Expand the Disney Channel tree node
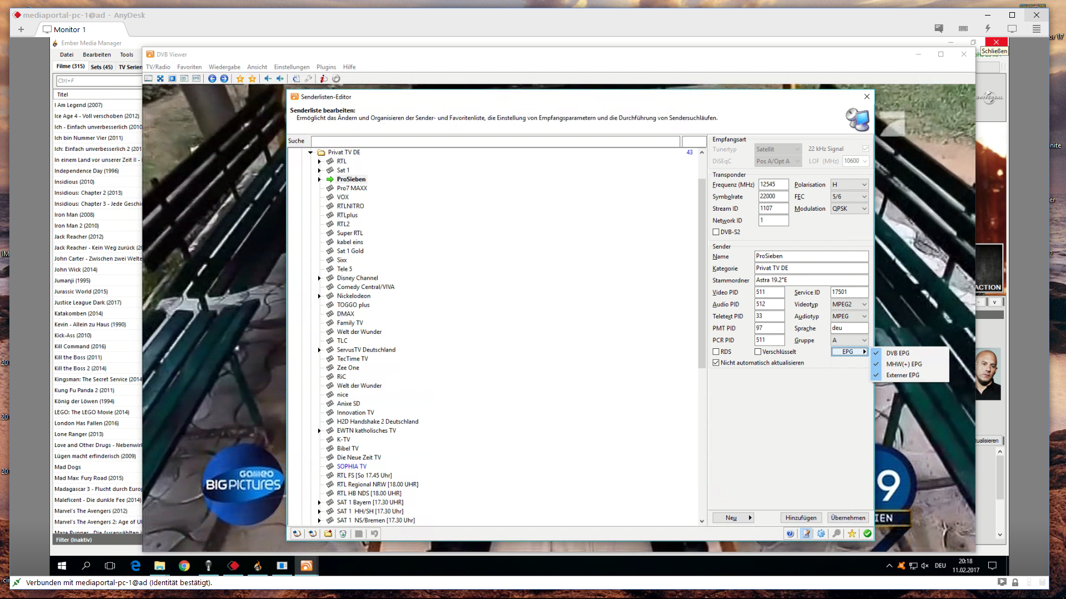The height and width of the screenshot is (599, 1066). point(319,278)
